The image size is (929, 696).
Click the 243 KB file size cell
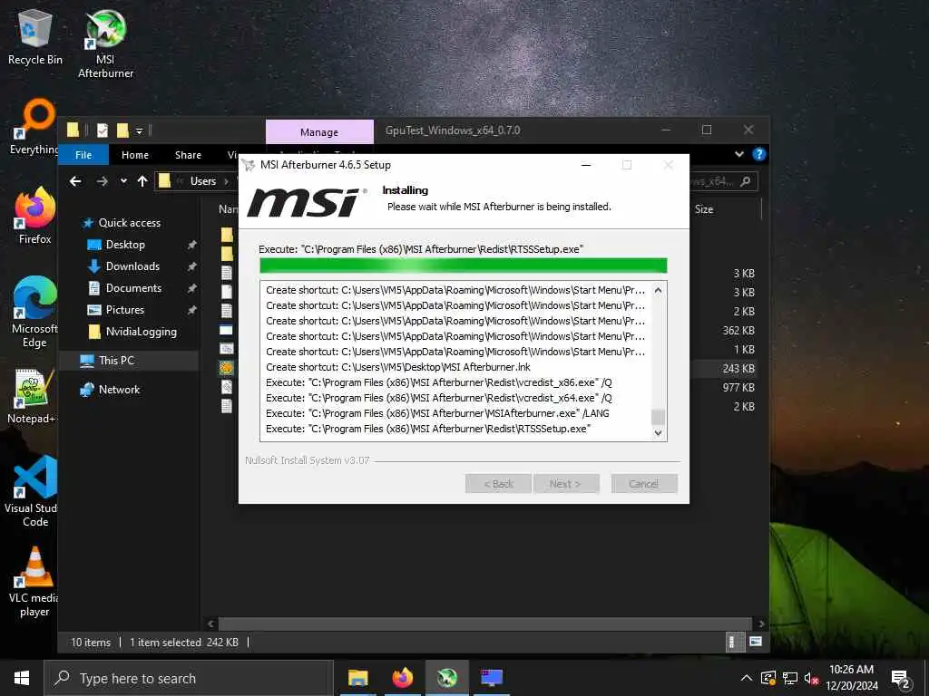tap(738, 369)
